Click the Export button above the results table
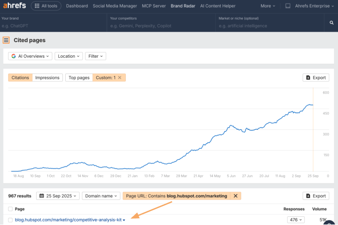This screenshot has height=225, width=338. [316, 196]
